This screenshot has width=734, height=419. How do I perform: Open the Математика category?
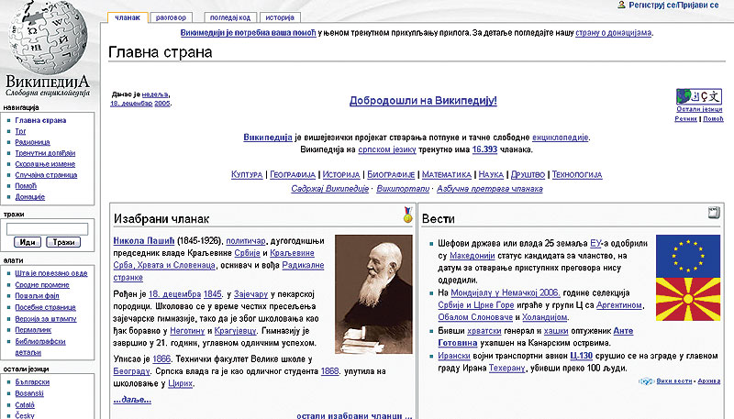pos(447,175)
